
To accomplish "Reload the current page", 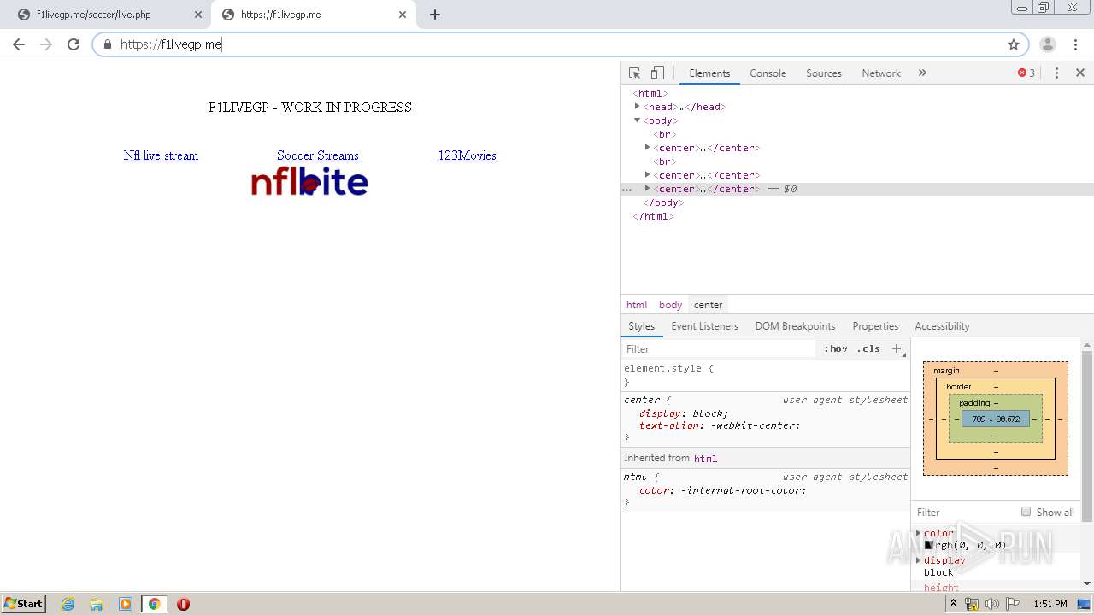I will coord(74,44).
